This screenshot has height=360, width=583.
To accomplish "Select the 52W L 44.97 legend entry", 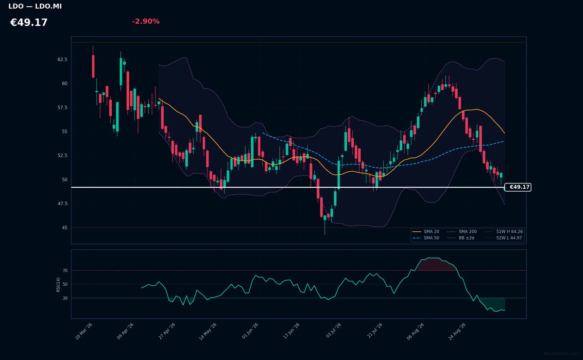I will [x=503, y=238].
